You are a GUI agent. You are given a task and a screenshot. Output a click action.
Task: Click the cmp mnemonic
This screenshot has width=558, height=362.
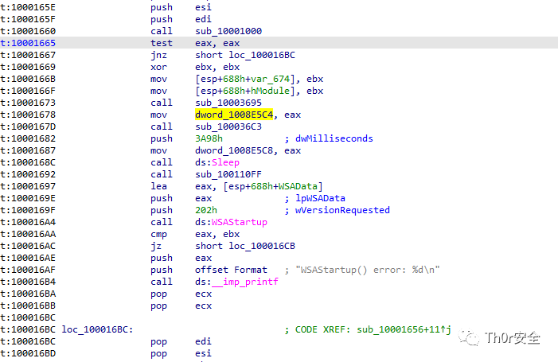point(158,235)
